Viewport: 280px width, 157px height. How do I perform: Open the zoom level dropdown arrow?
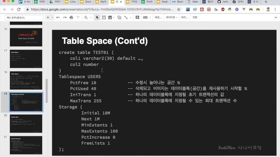pos(91,17)
